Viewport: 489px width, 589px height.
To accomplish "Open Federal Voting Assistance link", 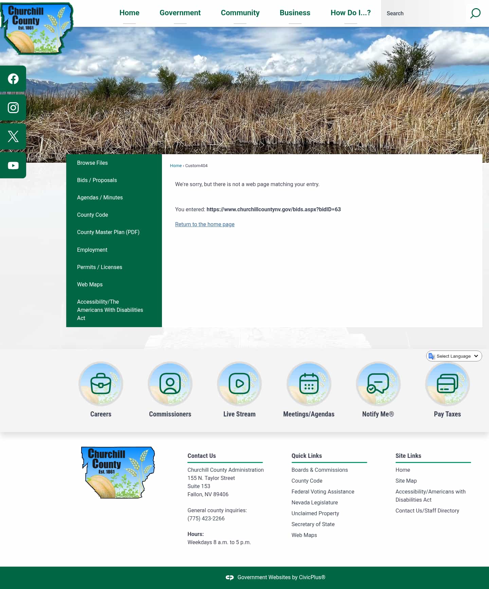I will point(323,492).
